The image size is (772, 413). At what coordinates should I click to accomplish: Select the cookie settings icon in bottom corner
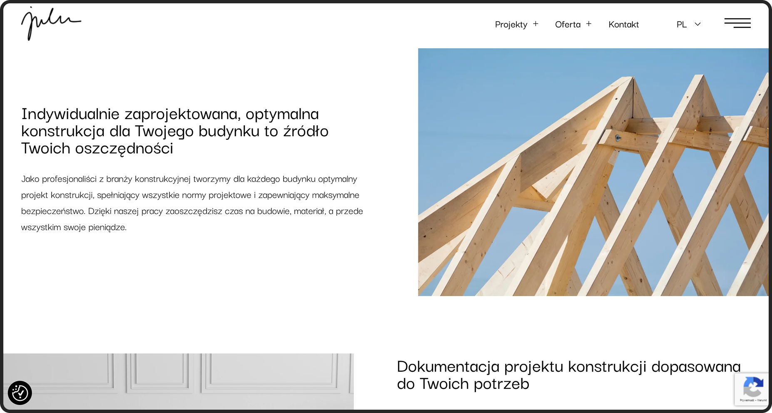pyautogui.click(x=20, y=392)
